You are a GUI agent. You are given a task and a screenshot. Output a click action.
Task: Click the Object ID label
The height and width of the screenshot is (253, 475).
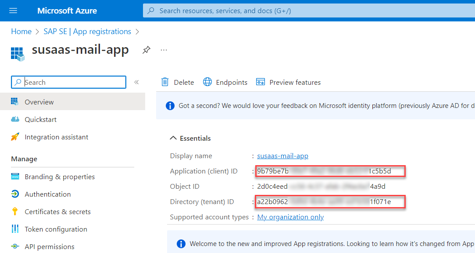[x=185, y=186]
